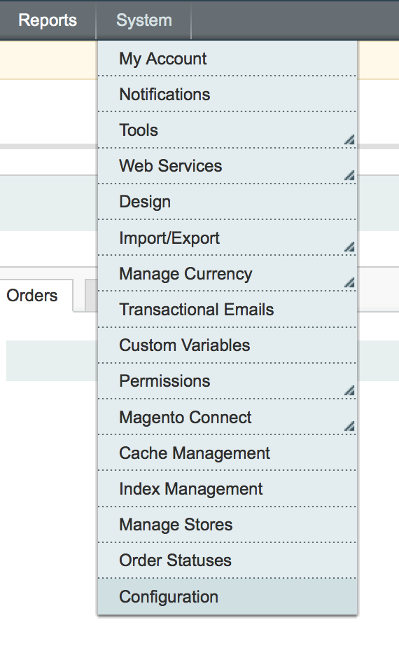Select Manage Stores
Screen dimensions: 399x646
227,525
